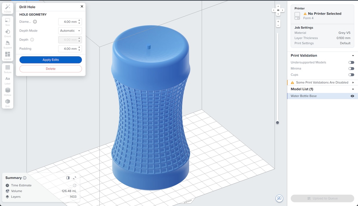
Task: Collapse the Model List section
Action: coord(353,89)
